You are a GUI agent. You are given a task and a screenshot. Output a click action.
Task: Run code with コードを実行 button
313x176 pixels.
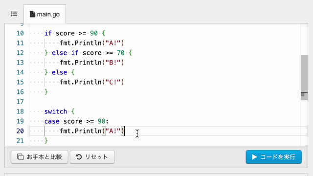tap(274, 157)
